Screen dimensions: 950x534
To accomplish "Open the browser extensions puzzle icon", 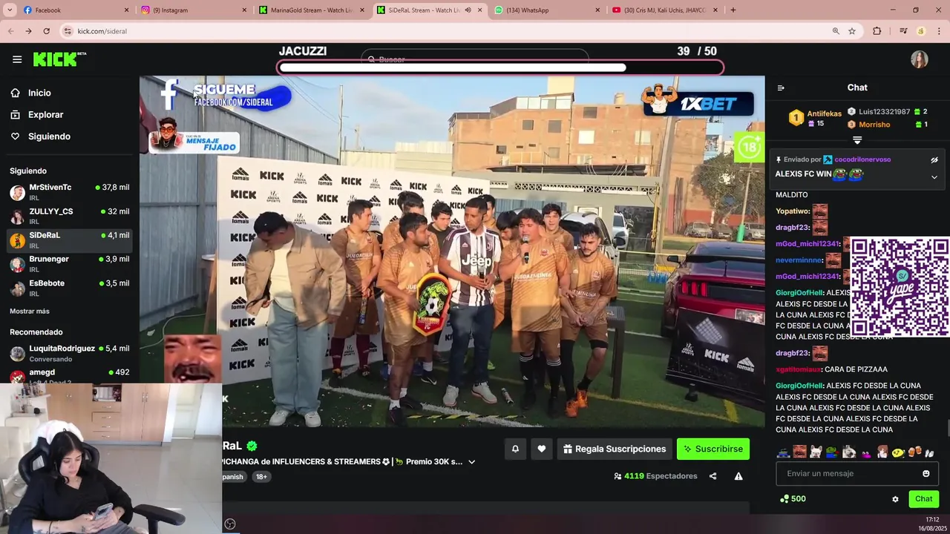I will click(877, 31).
